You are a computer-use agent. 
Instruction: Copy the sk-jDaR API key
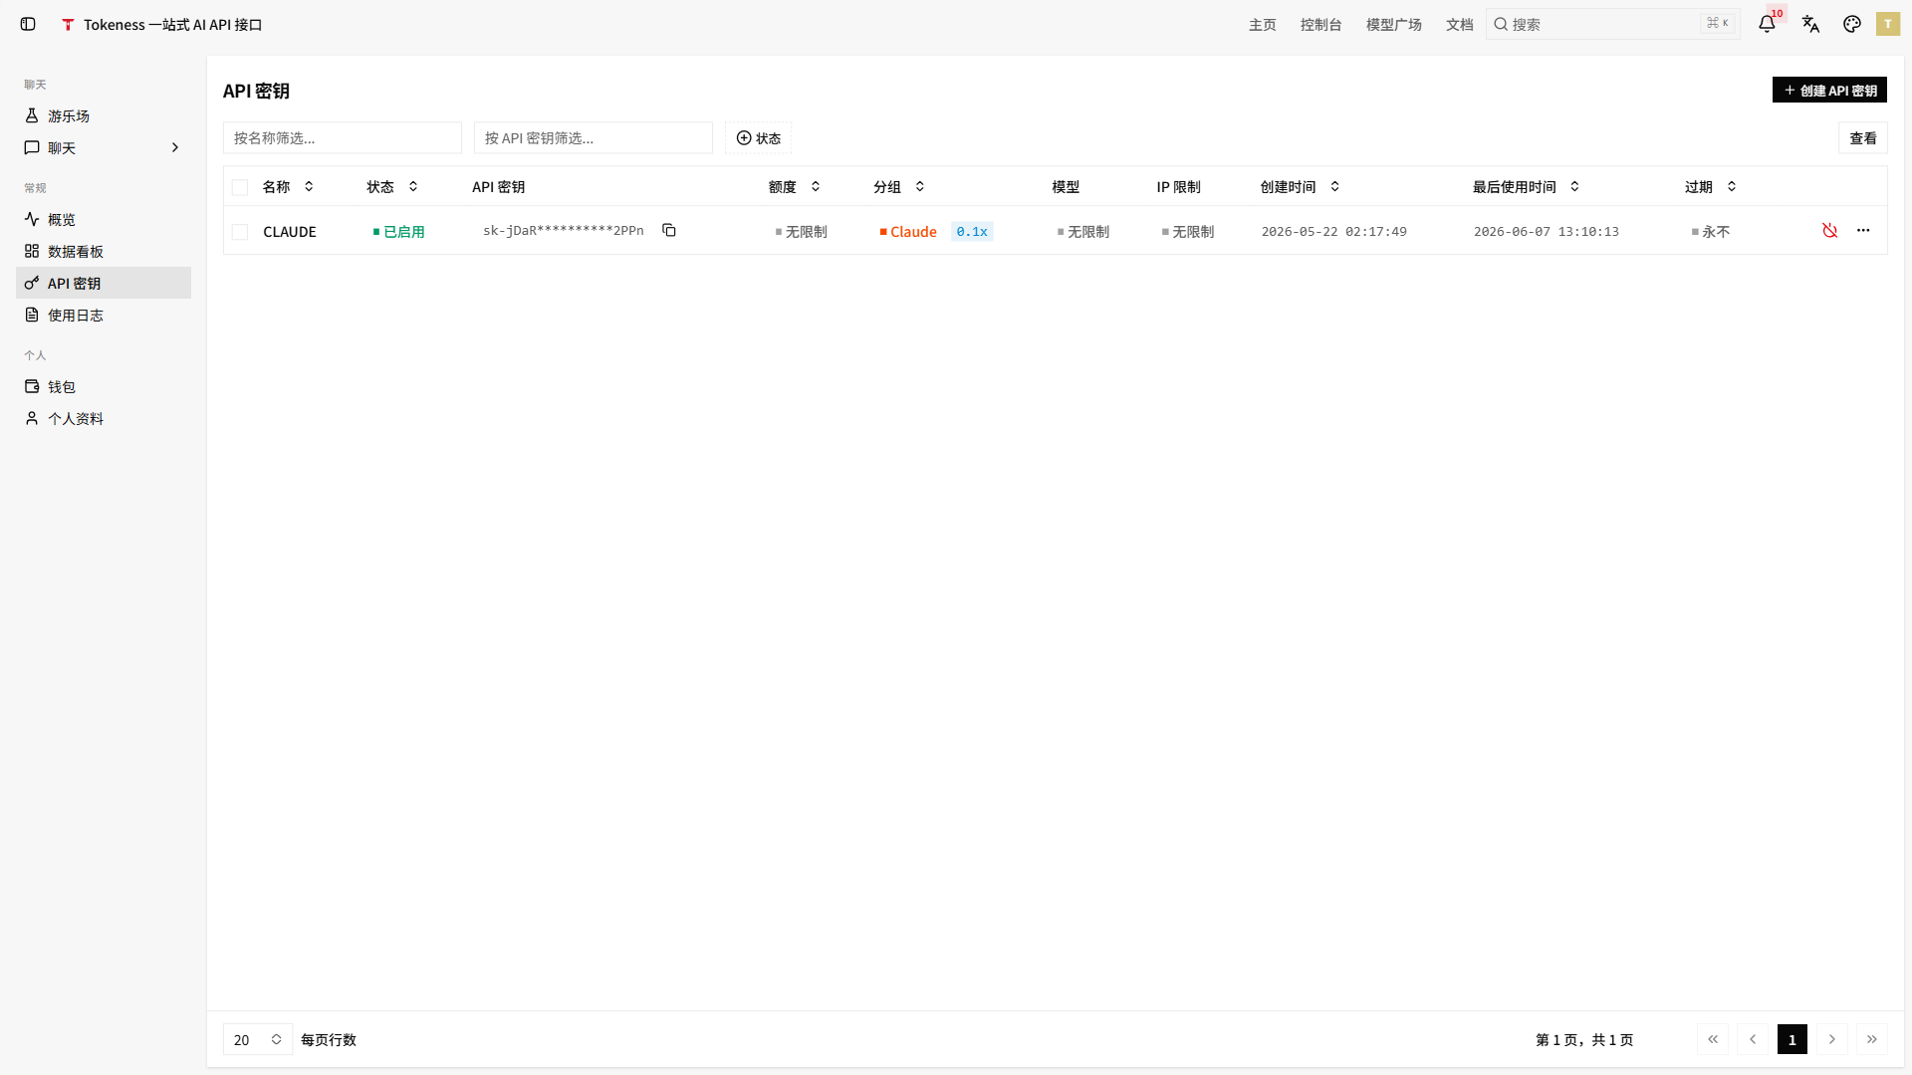pyautogui.click(x=669, y=231)
